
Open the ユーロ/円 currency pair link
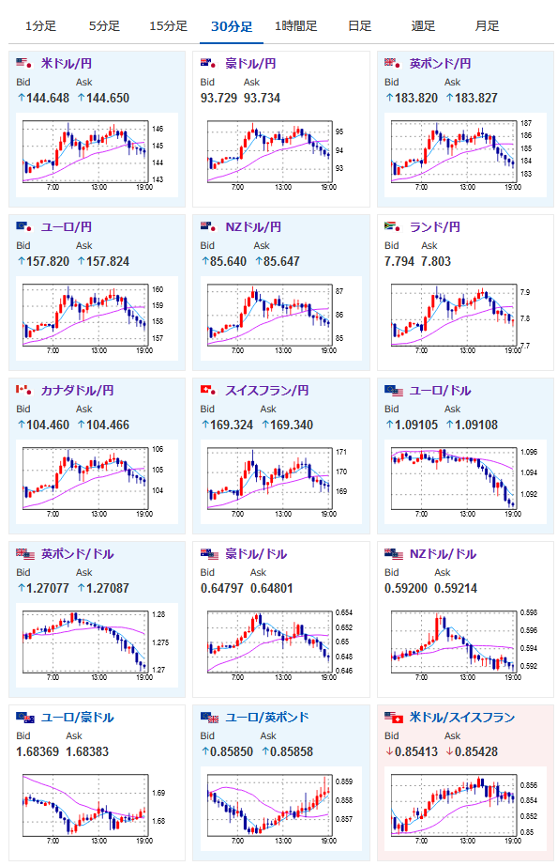pyautogui.click(x=67, y=227)
